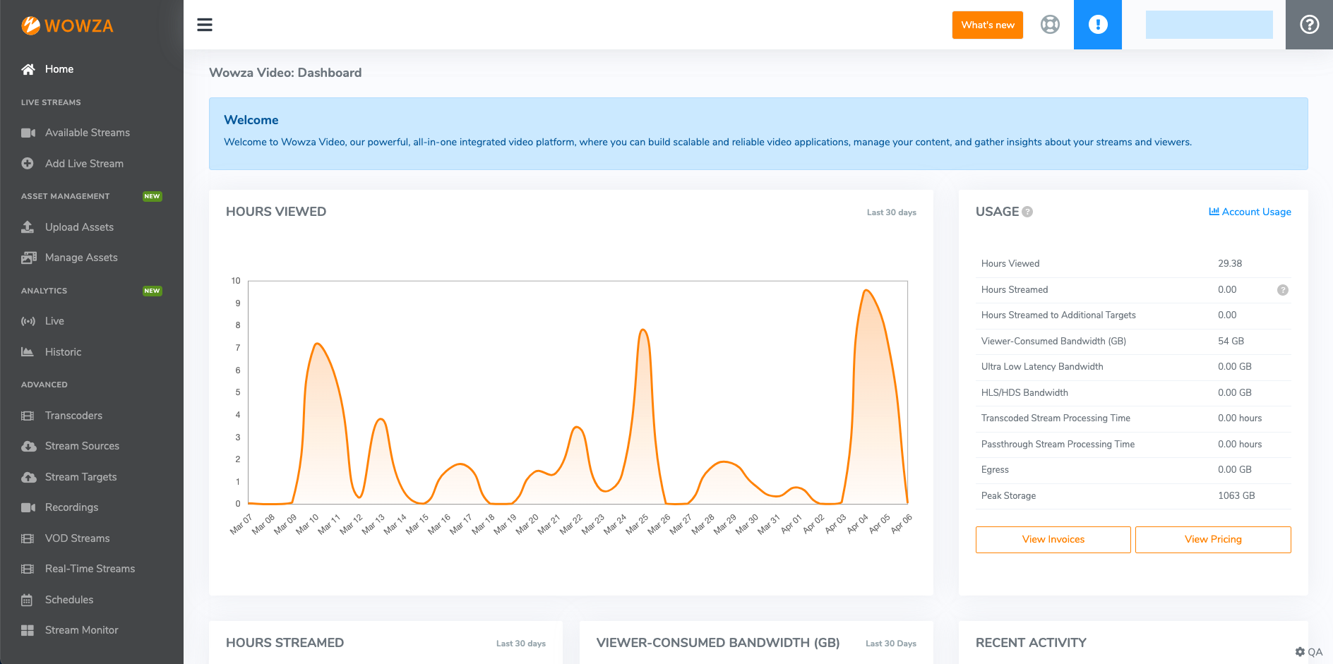Click the Hours Viewed value 29.38
This screenshot has width=1333, height=664.
click(1230, 263)
